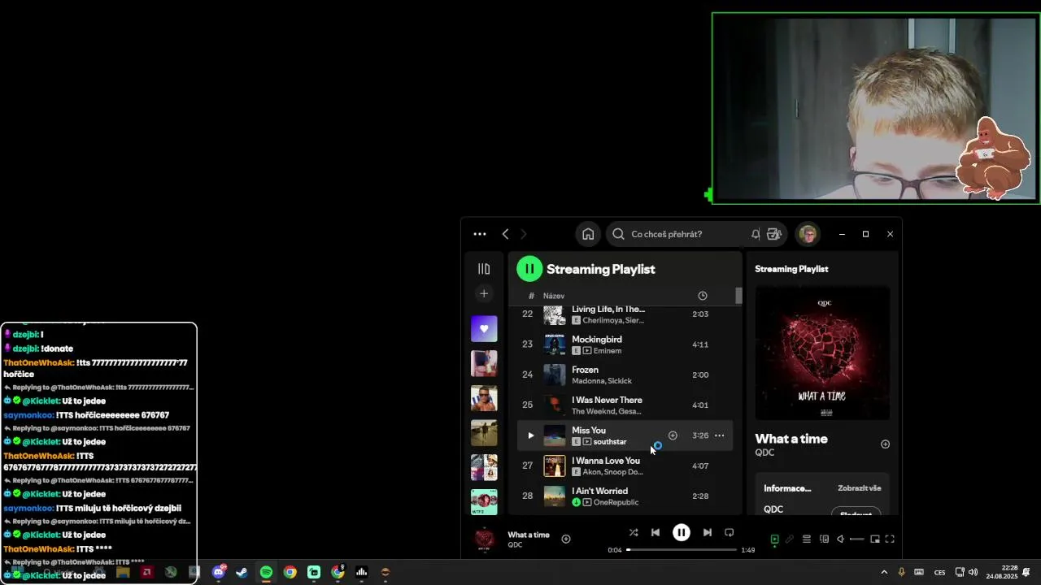Skip to the previous track
This screenshot has width=1041, height=585.
(x=656, y=533)
